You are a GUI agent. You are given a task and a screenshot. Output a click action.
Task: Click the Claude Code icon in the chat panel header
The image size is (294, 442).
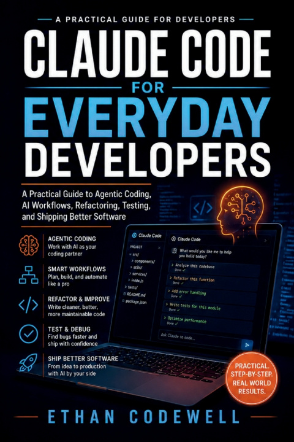tap(173, 239)
